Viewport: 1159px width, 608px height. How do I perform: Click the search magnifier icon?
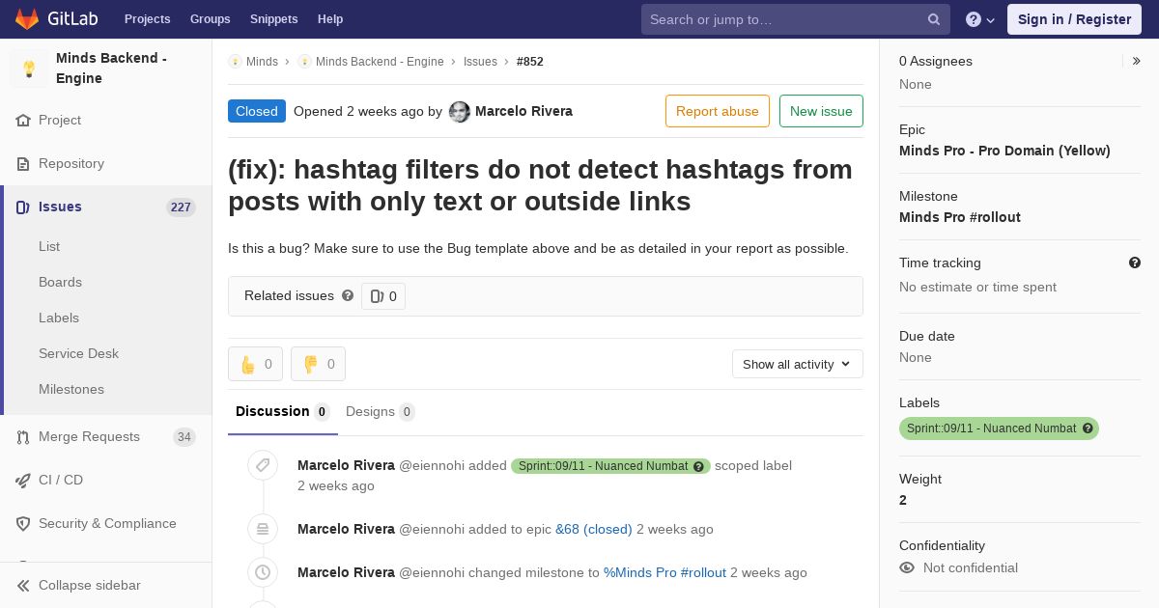[934, 19]
